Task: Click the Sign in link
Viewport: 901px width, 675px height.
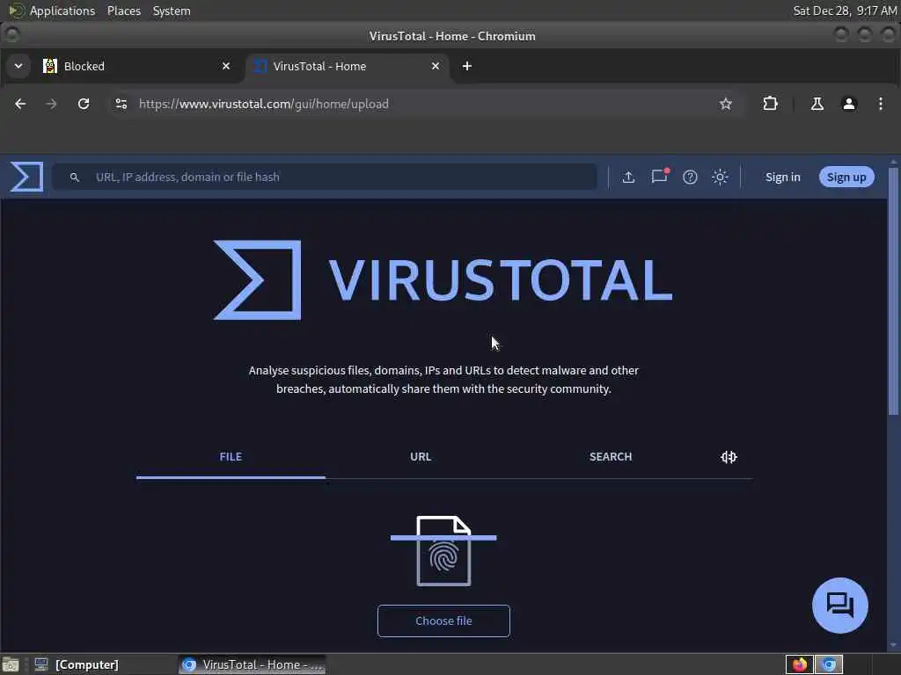Action: [782, 178]
